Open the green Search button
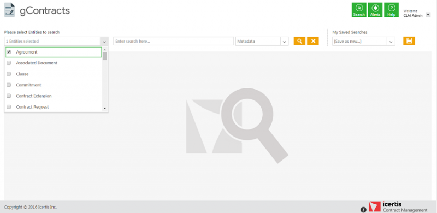 point(359,10)
